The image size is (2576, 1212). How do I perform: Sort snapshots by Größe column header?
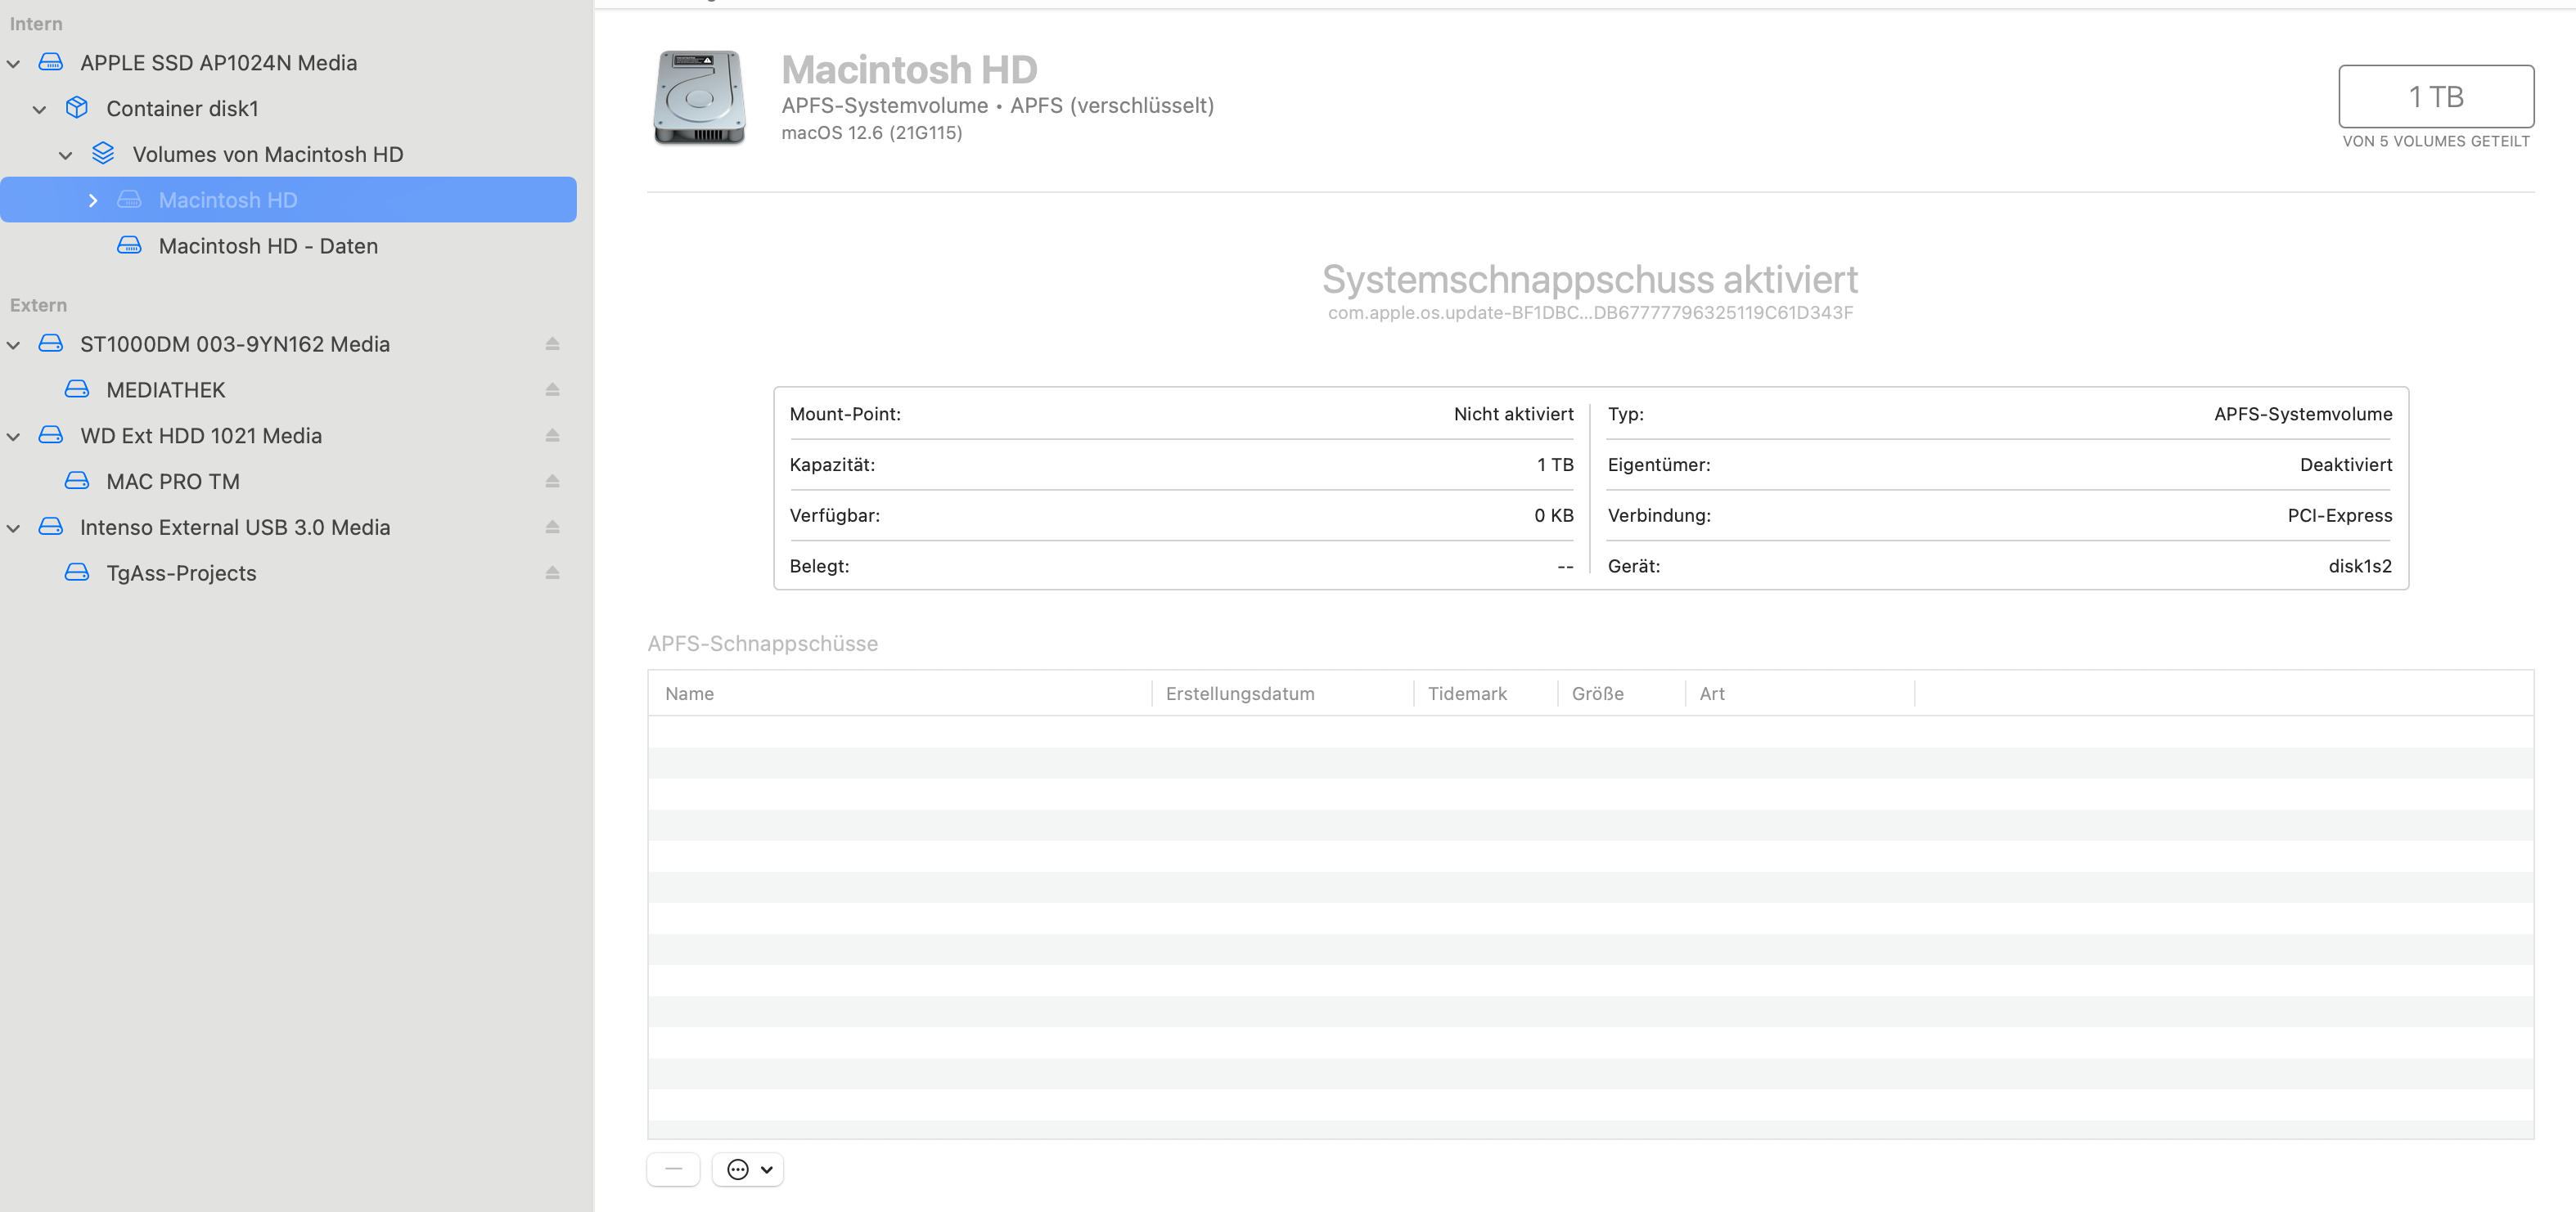click(x=1597, y=694)
